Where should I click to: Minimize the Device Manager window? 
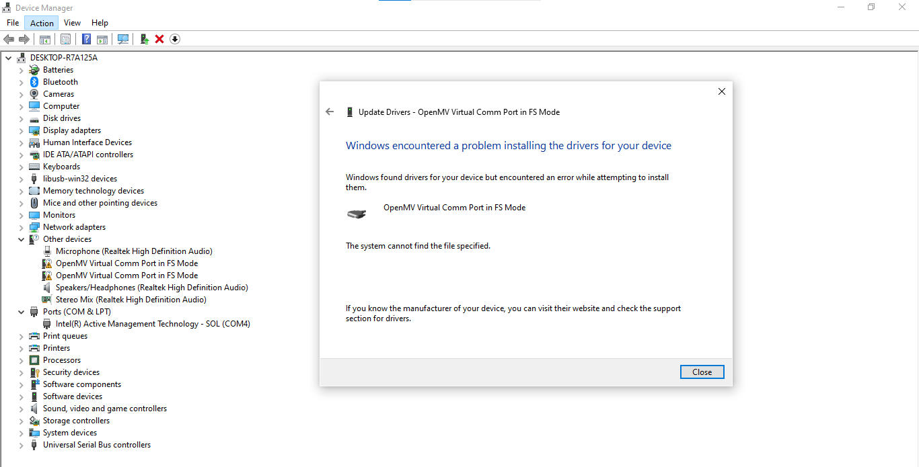coord(841,7)
